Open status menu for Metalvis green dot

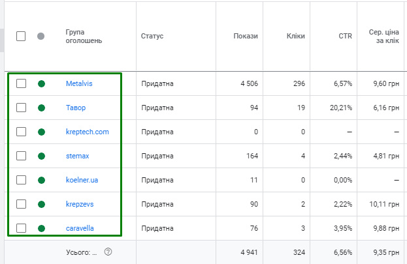(42, 83)
